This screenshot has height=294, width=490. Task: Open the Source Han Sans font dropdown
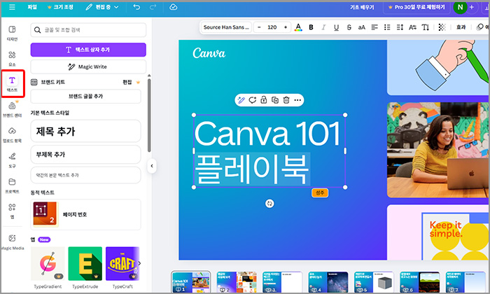[226, 27]
